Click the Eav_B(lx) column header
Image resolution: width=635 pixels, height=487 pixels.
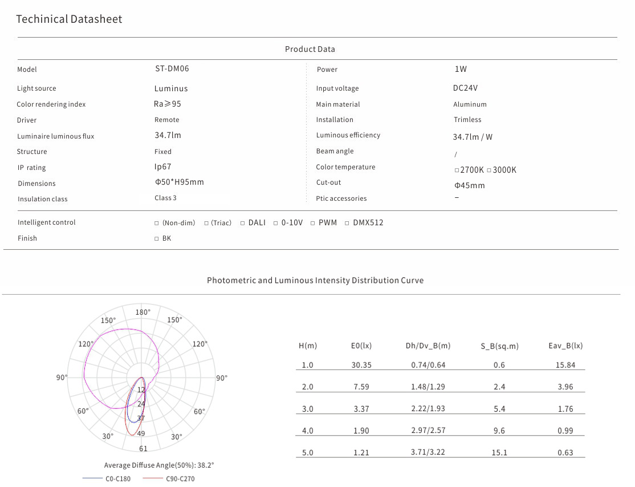coord(565,346)
